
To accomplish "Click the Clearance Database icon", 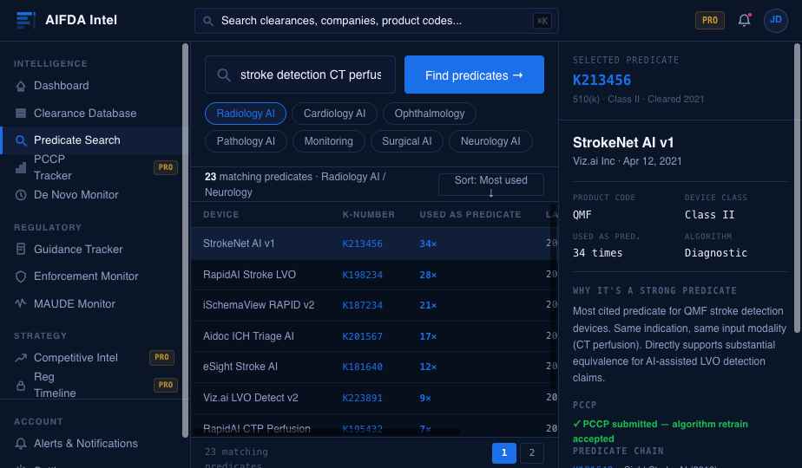I will tap(21, 113).
